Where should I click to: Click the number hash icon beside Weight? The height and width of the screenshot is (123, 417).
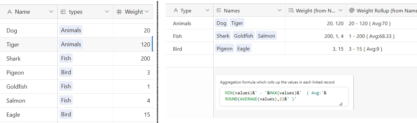click(119, 12)
